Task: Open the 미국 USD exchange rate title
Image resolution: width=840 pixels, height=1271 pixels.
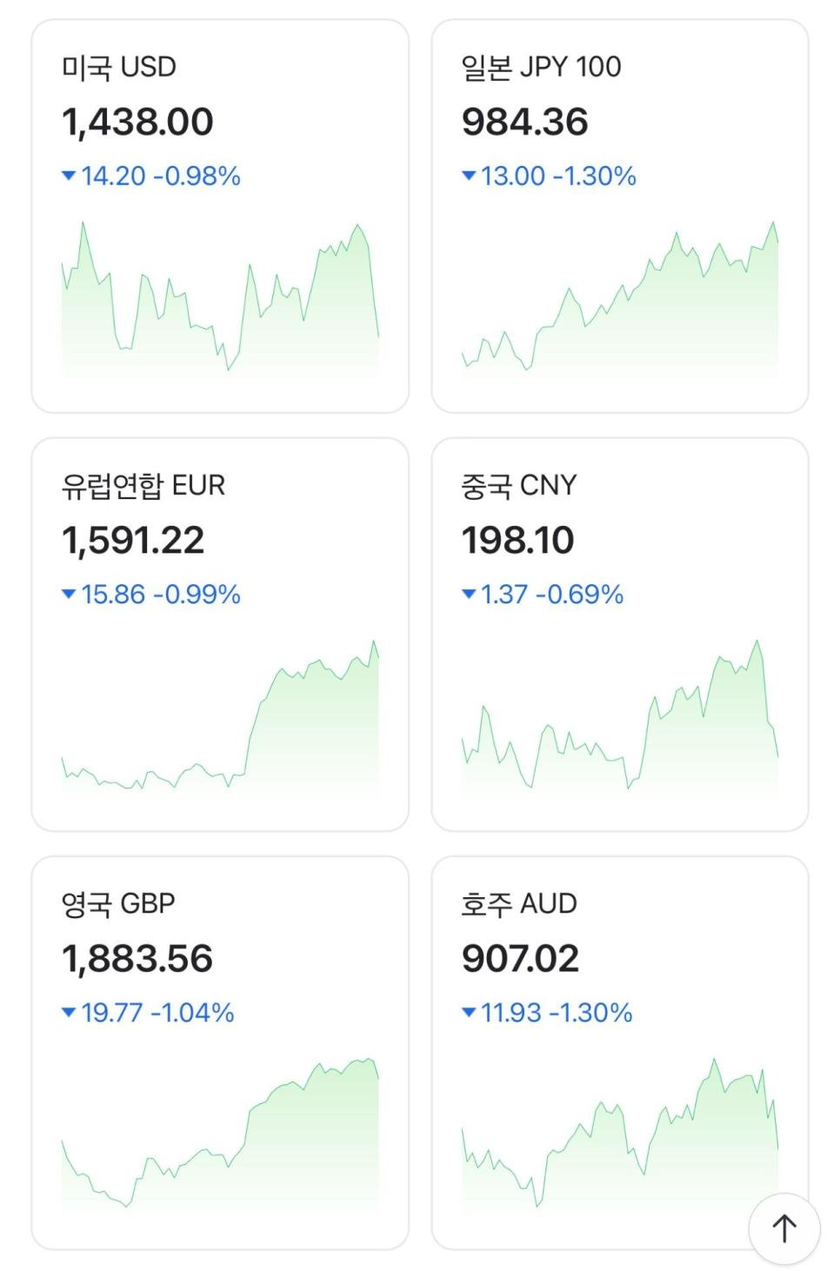Action: coord(119,67)
